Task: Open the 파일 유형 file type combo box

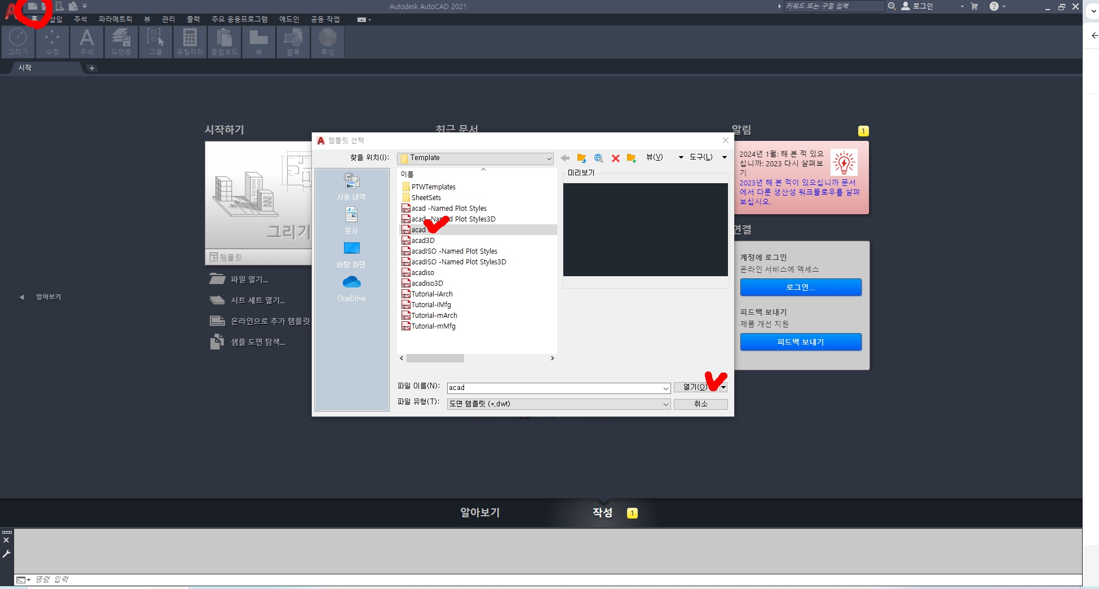Action: (558, 404)
